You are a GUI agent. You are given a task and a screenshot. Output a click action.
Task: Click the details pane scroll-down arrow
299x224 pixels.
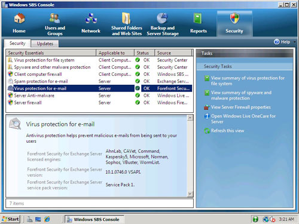click(190, 194)
